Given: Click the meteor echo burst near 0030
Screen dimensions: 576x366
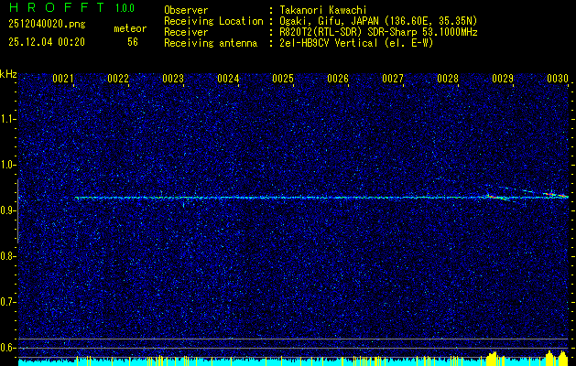Looking at the screenshot, I should 556,194.
